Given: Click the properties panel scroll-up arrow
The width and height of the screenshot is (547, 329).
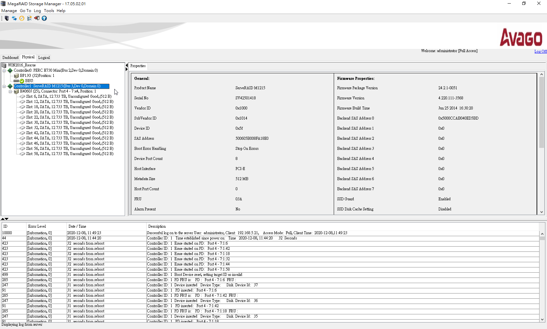Looking at the screenshot, I should (541, 75).
